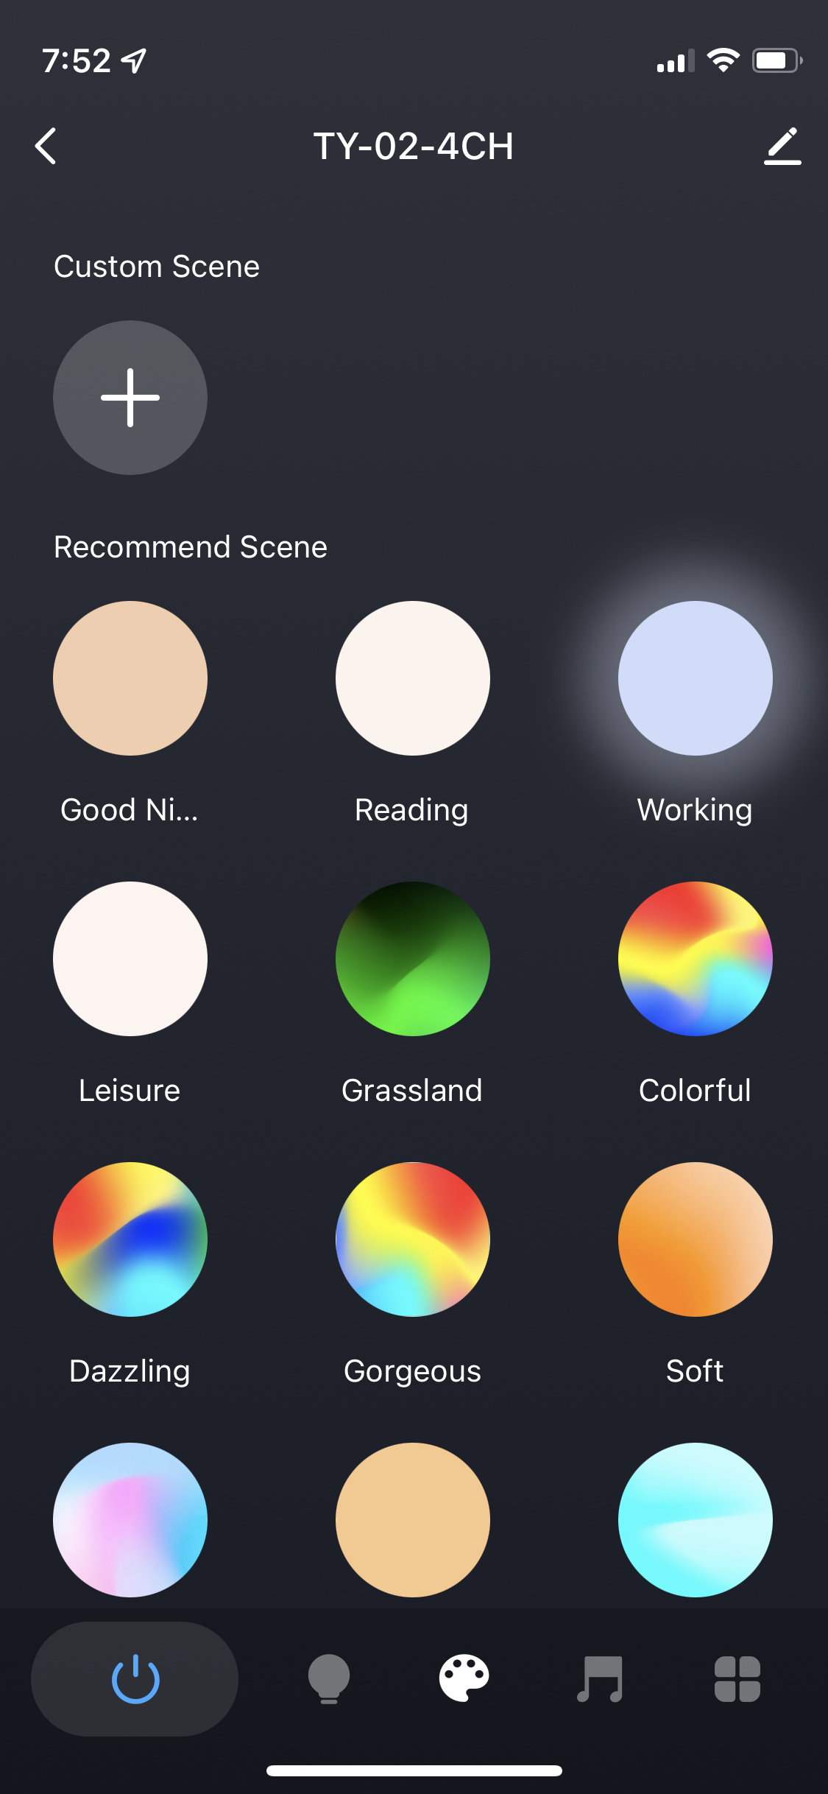Choose the Colorful scene

696,959
